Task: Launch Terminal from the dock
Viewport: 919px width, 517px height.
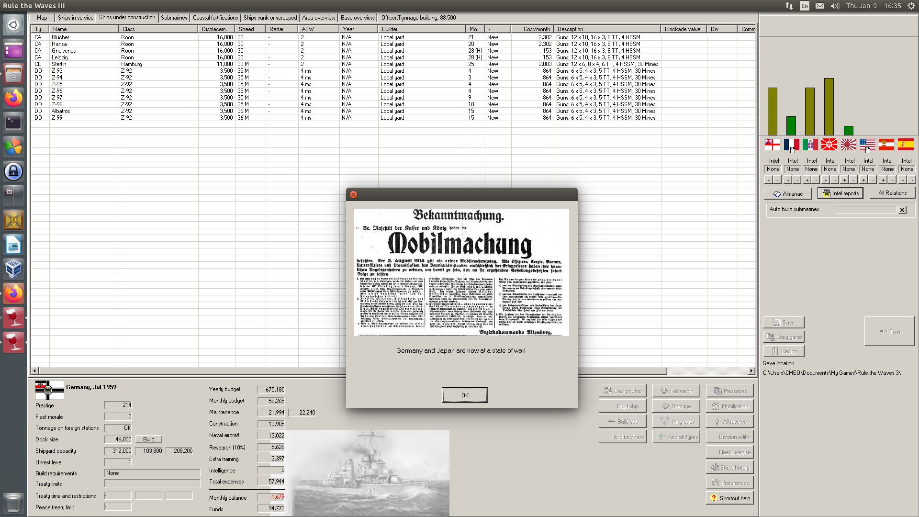Action: (13, 123)
